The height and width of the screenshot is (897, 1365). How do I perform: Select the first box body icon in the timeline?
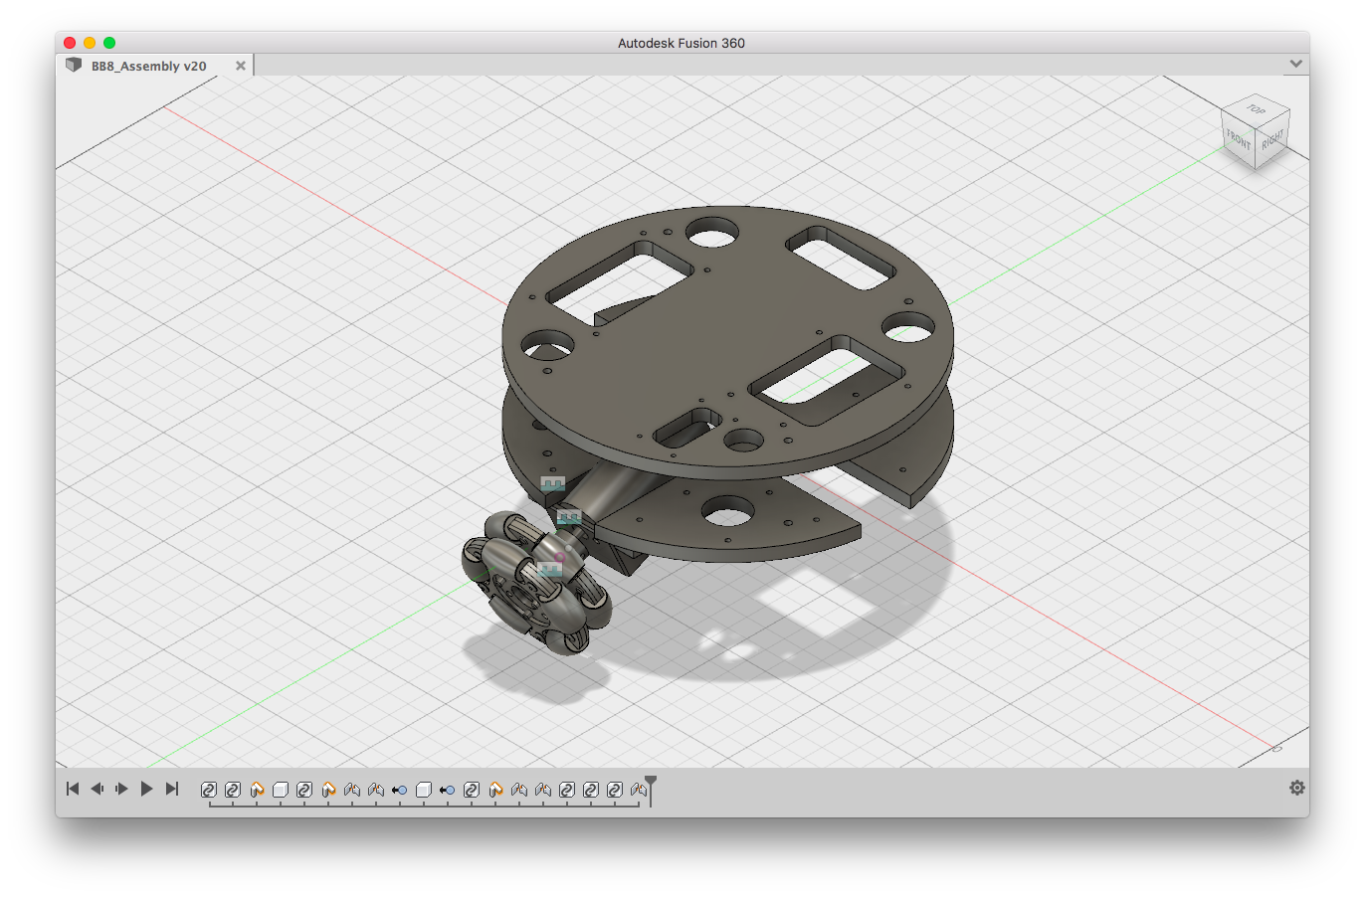[281, 790]
